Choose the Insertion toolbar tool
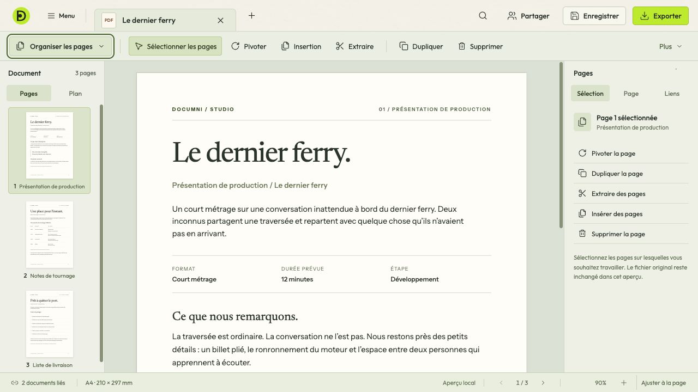Image resolution: width=698 pixels, height=392 pixels. (301, 46)
